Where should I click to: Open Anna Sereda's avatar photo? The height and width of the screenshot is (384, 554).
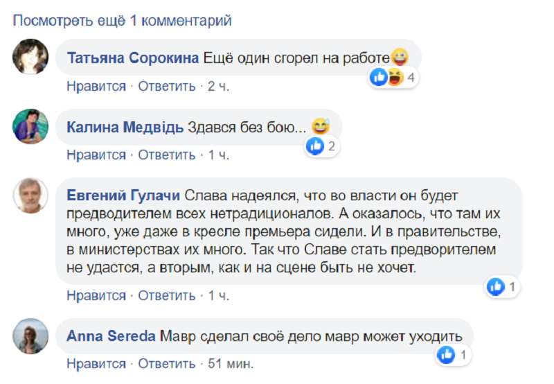tap(31, 336)
